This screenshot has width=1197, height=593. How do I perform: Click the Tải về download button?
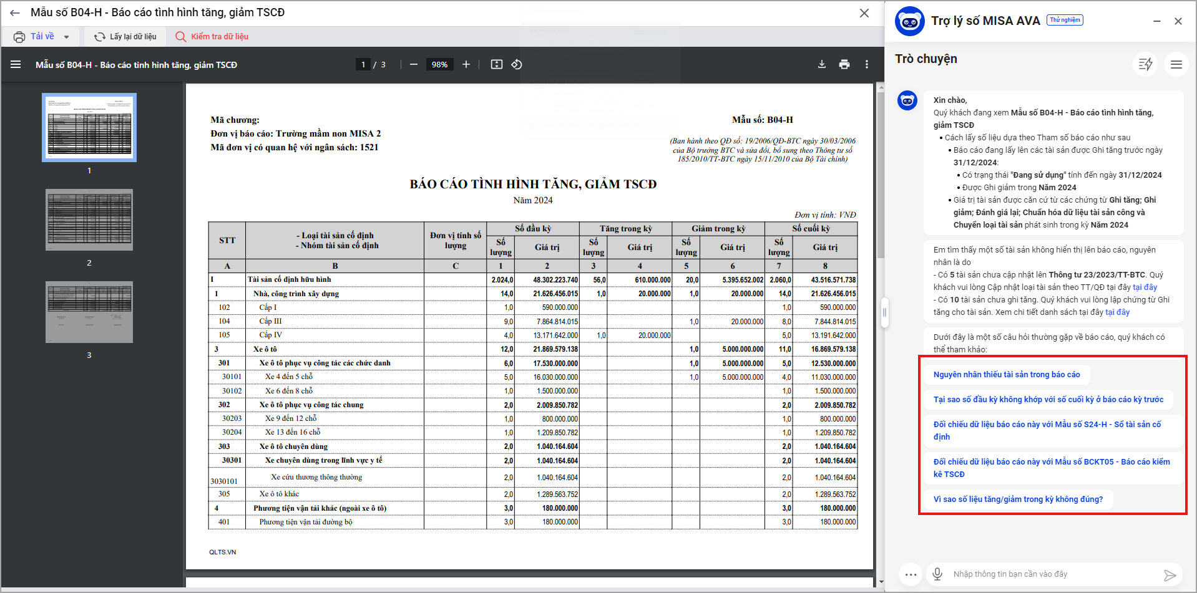point(42,36)
